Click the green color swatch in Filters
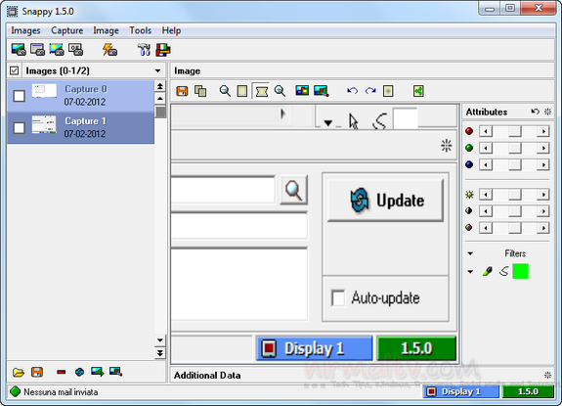 pos(520,271)
